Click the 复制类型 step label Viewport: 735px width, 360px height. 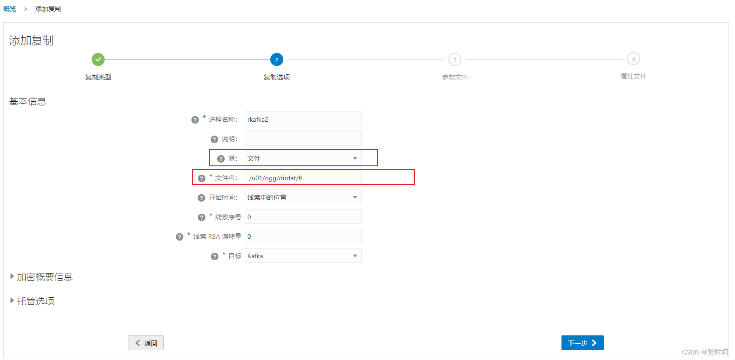[x=98, y=77]
